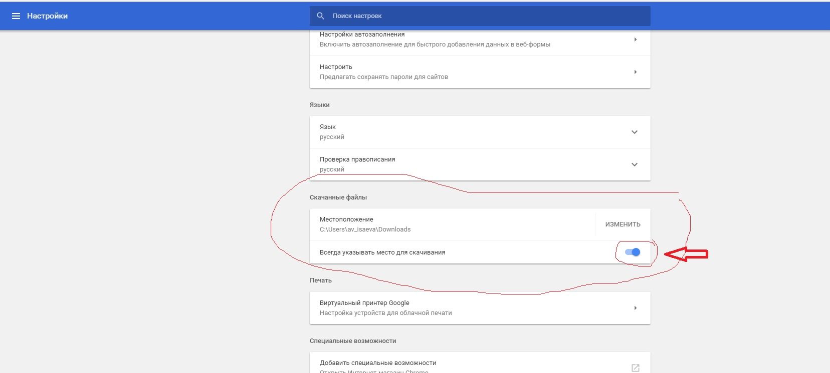Open the hamburger main menu icon
Image resolution: width=830 pixels, height=373 pixels.
click(x=16, y=16)
